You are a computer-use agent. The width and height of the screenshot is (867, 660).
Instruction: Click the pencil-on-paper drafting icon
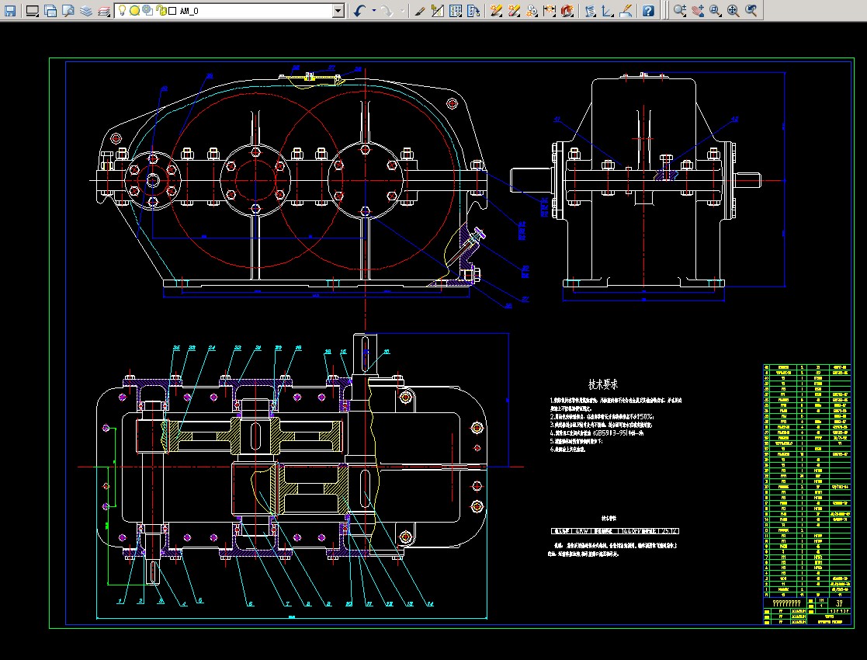coord(626,11)
